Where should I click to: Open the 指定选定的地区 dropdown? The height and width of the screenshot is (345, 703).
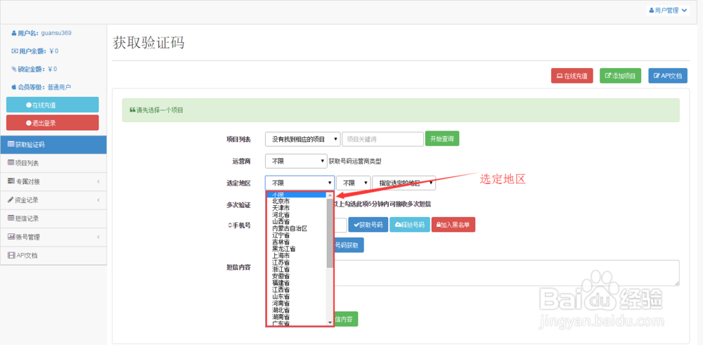coord(404,183)
